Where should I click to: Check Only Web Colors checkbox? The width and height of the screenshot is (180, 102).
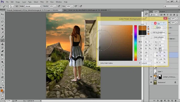point(99,63)
